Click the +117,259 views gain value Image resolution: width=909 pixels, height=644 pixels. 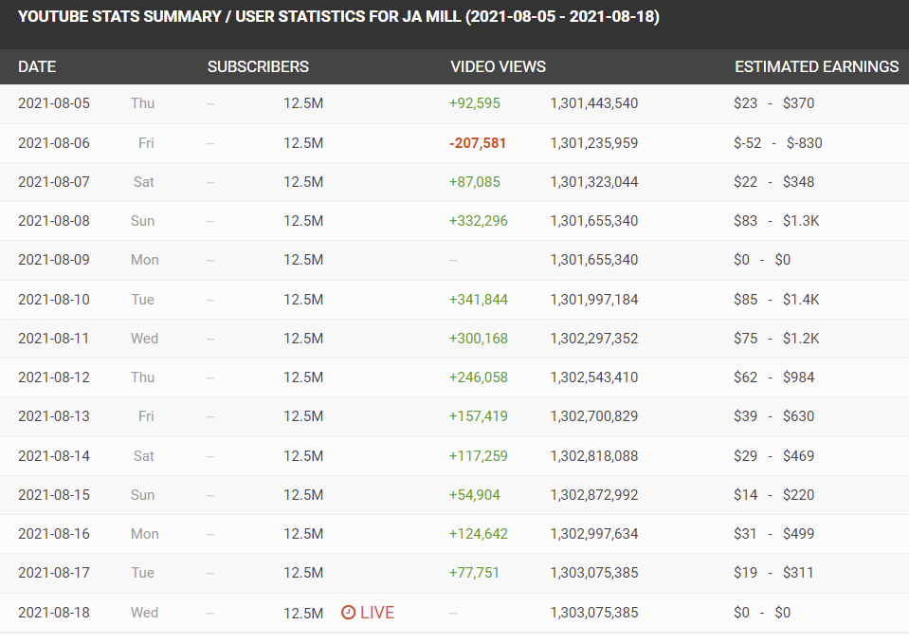[479, 455]
